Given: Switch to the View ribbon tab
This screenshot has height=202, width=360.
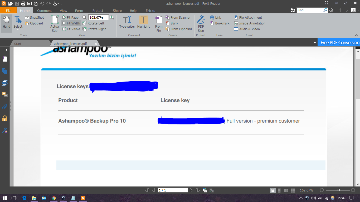Looking at the screenshot, I should tap(64, 11).
